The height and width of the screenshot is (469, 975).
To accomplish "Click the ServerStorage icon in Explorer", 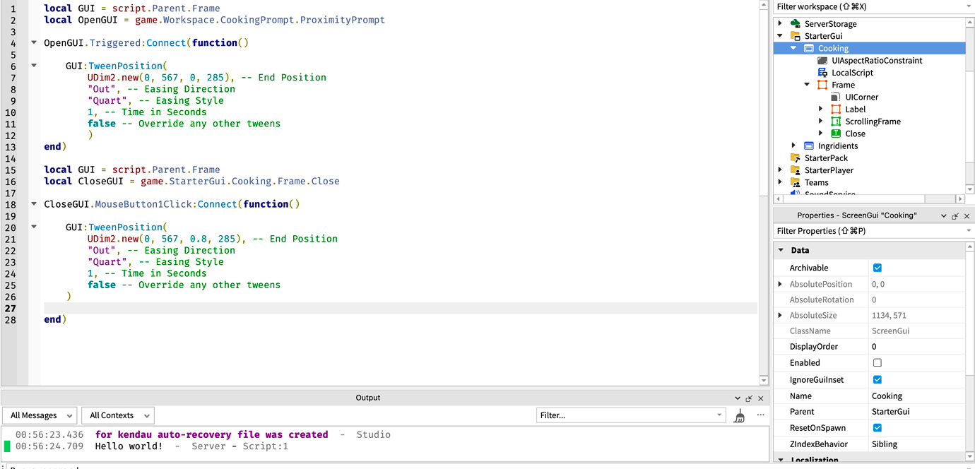I will click(795, 24).
